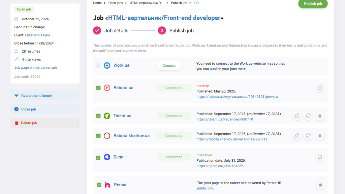Click the Rabota.kharkov.ua logo icon
This screenshot has width=345, height=194.
tap(107, 136)
